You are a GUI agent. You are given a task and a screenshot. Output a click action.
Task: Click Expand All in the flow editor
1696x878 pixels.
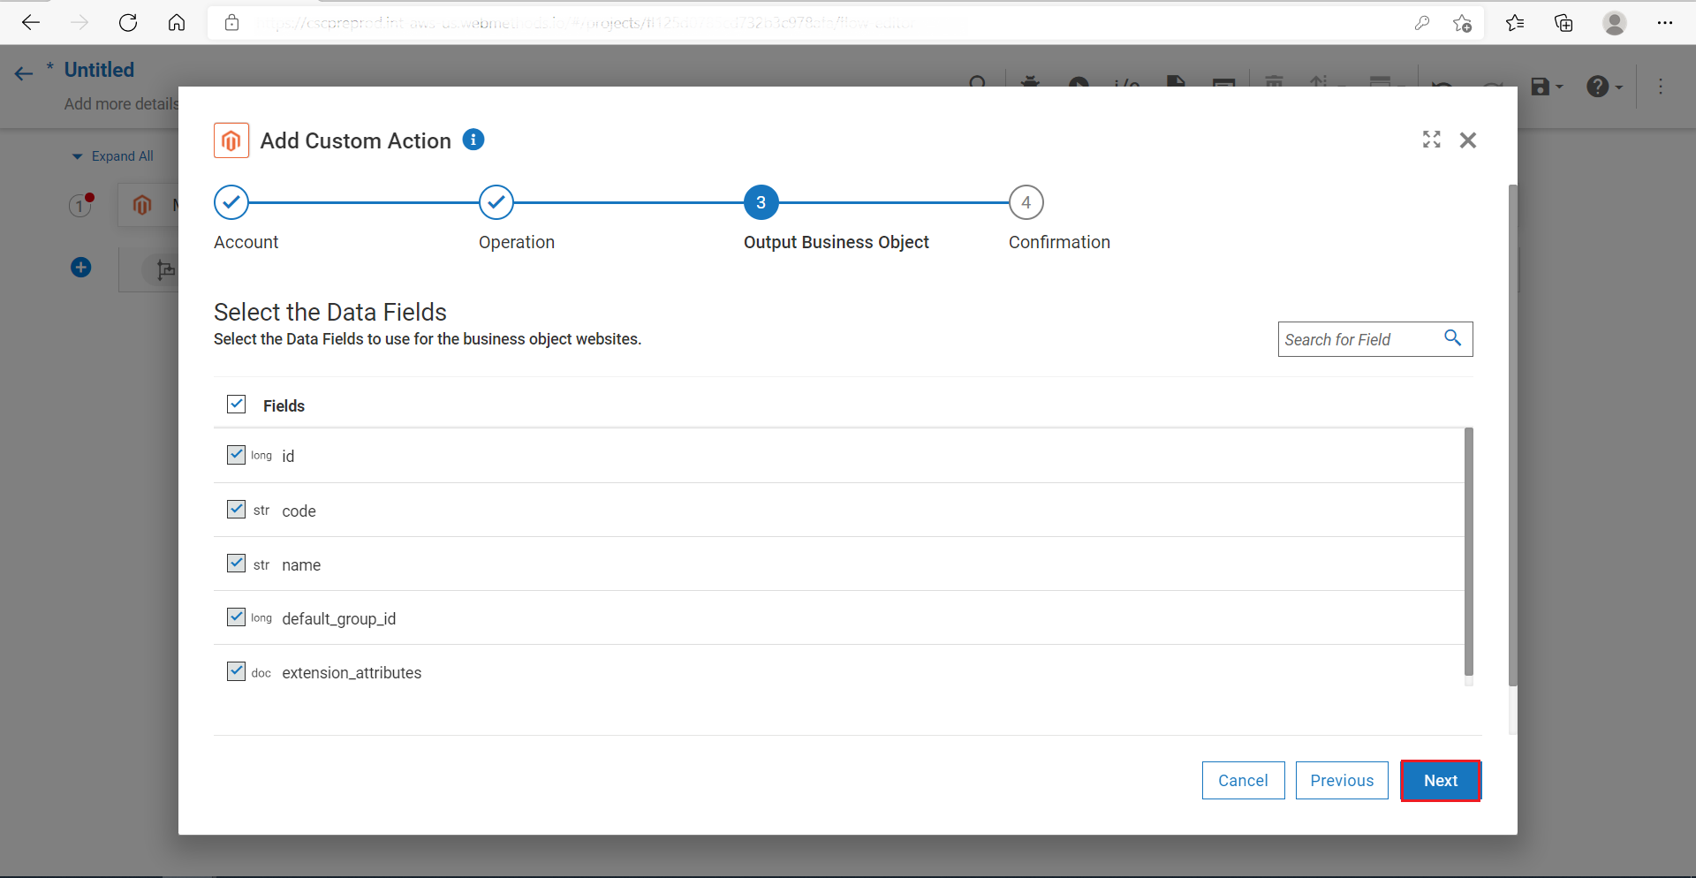point(113,156)
